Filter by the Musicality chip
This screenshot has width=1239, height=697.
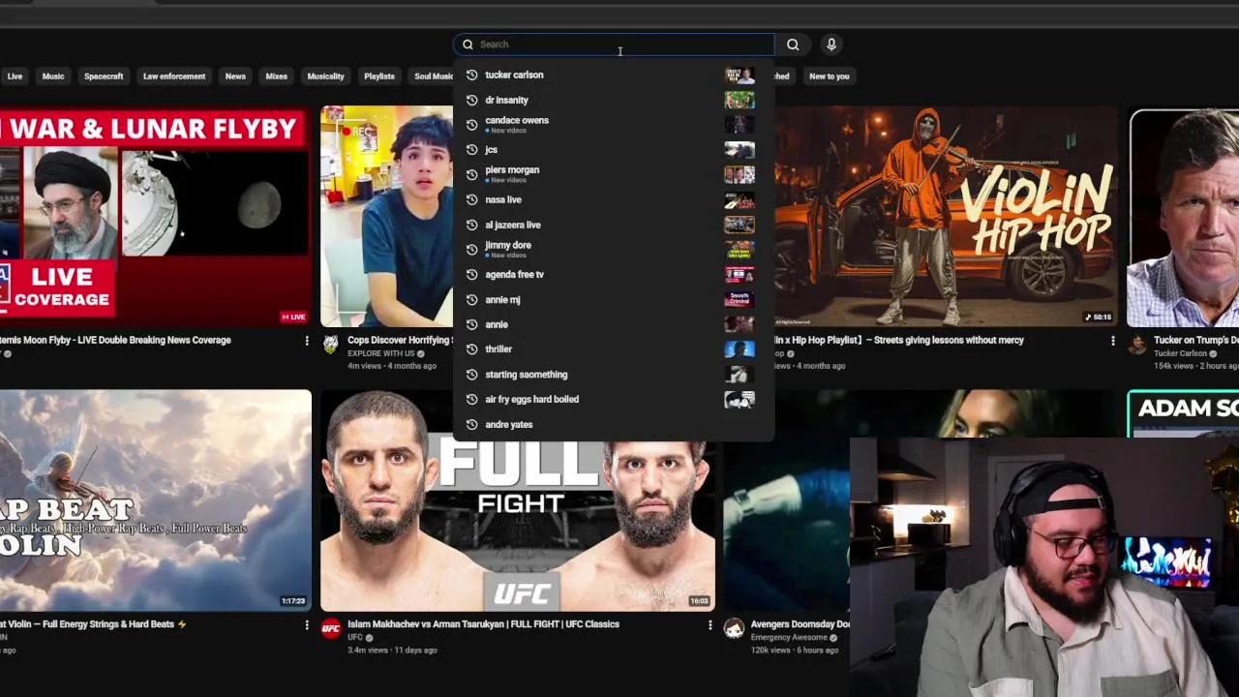pyautogui.click(x=325, y=76)
